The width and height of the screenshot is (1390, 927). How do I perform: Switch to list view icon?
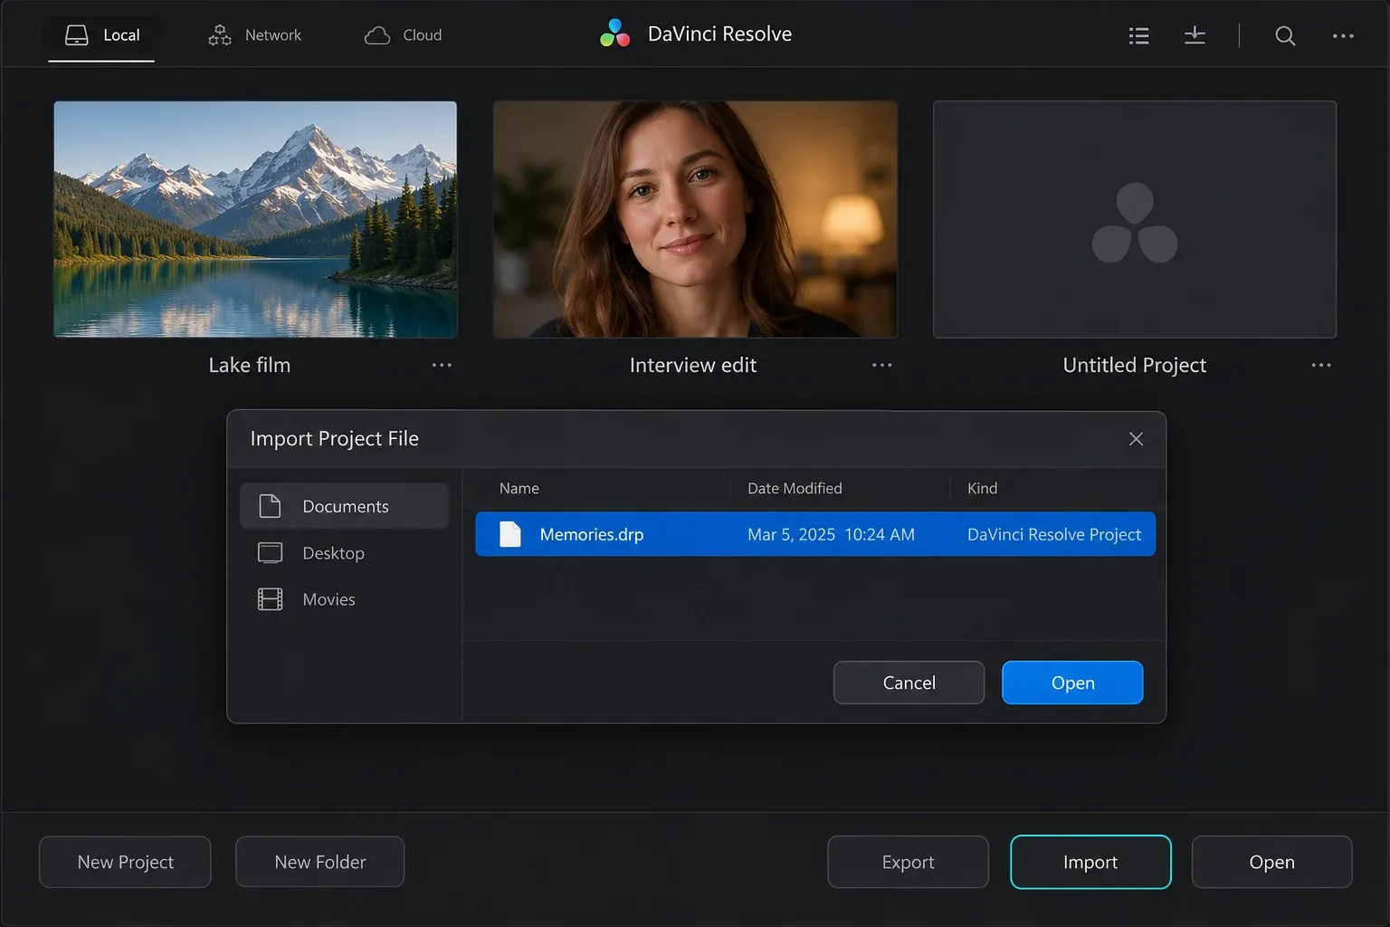click(x=1139, y=35)
